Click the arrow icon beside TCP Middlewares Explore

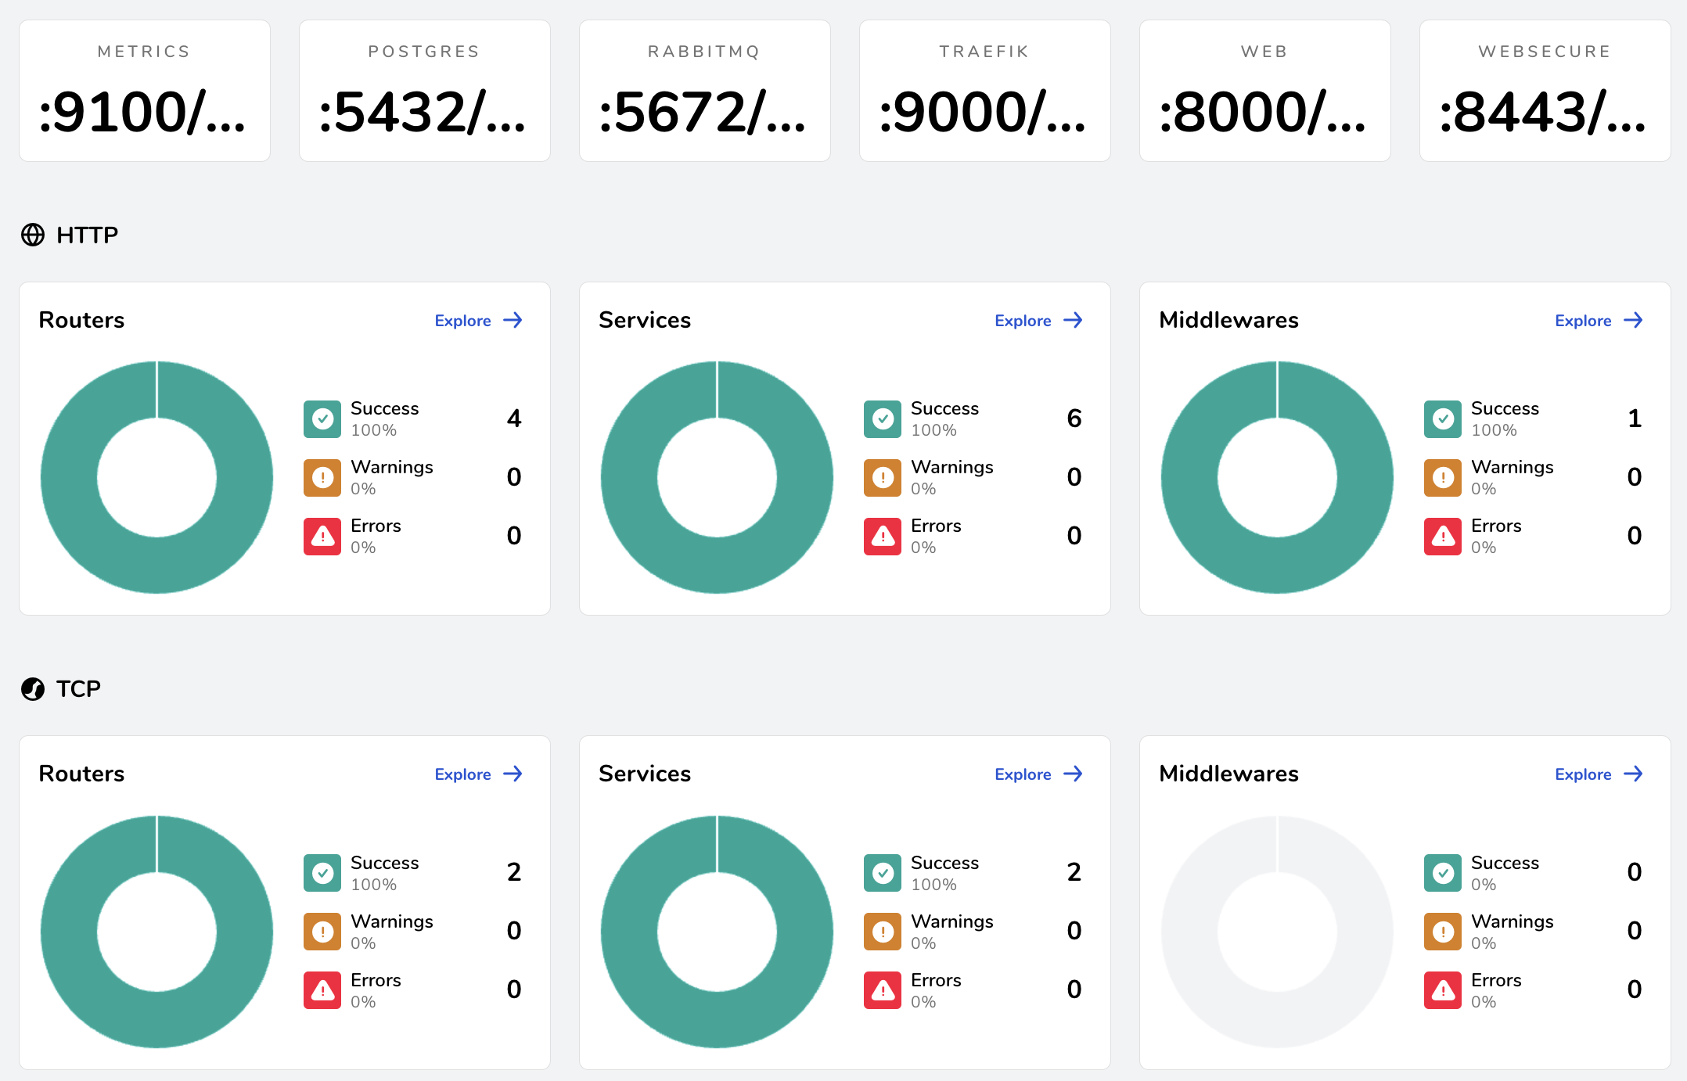tap(1633, 774)
